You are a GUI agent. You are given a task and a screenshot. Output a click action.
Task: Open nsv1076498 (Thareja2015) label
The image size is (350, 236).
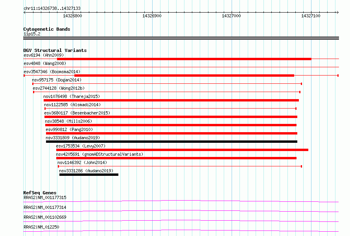click(72, 96)
